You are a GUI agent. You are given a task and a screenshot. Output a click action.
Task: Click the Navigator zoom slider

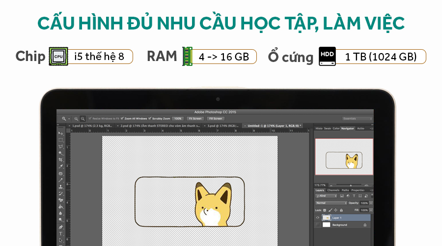click(x=350, y=185)
